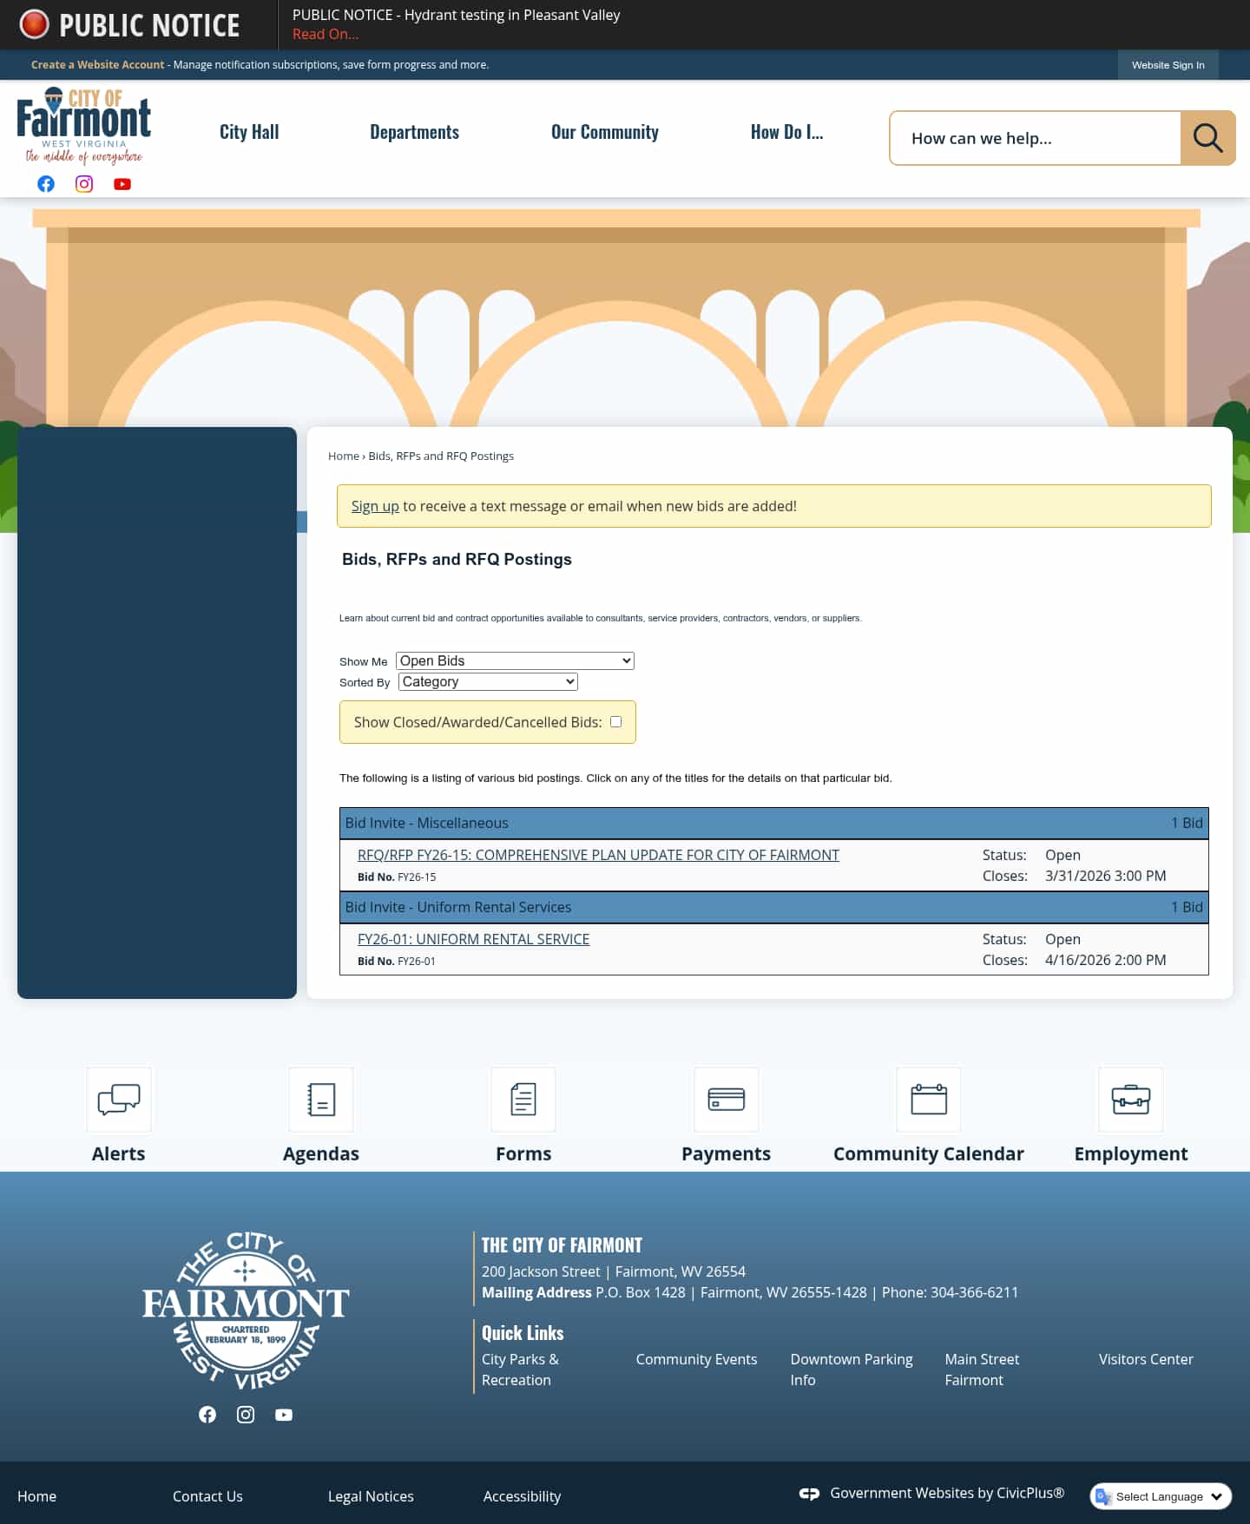Click footer Accessibility link
The width and height of the screenshot is (1250, 1524).
tap(522, 1496)
